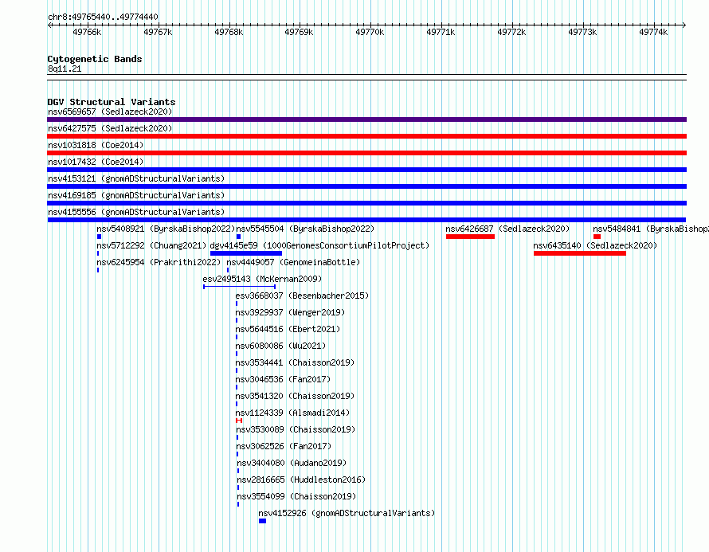Click the 49772k ruler tick label

[x=511, y=32]
